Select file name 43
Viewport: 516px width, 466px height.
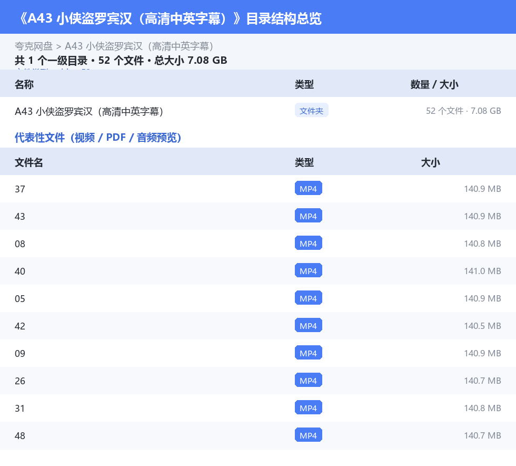point(20,217)
